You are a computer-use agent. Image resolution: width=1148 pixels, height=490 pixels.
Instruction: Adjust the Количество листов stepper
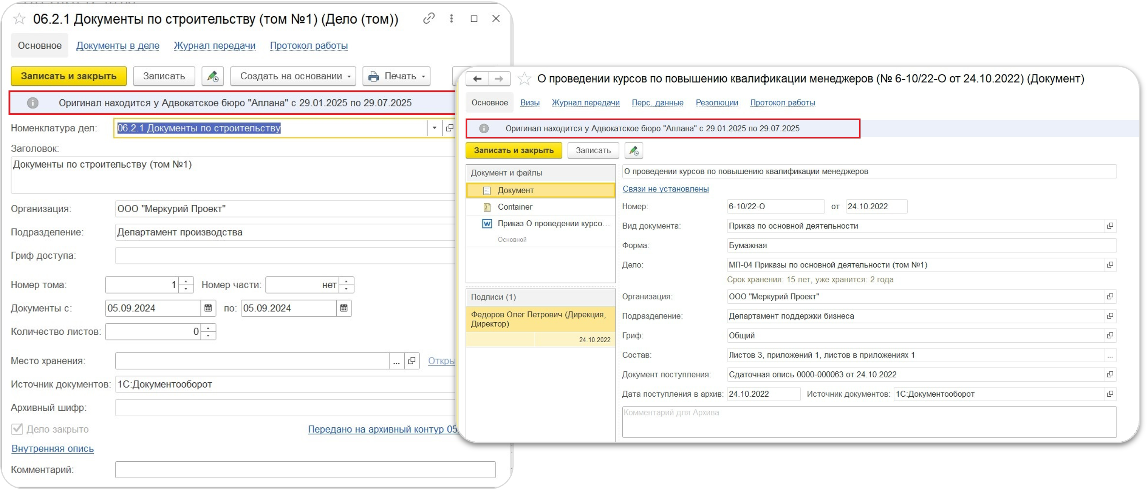[x=208, y=332]
